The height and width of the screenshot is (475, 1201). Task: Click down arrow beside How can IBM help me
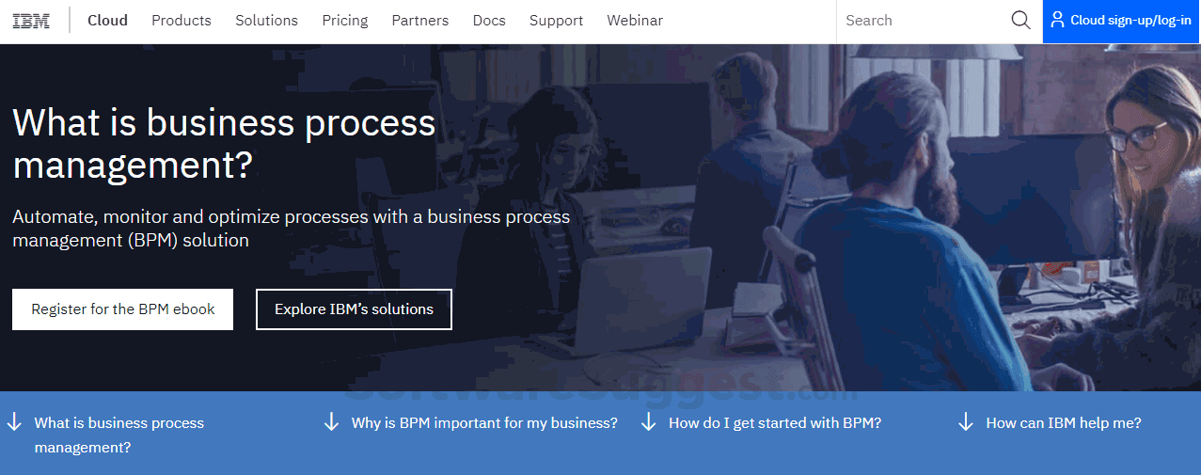[965, 420]
